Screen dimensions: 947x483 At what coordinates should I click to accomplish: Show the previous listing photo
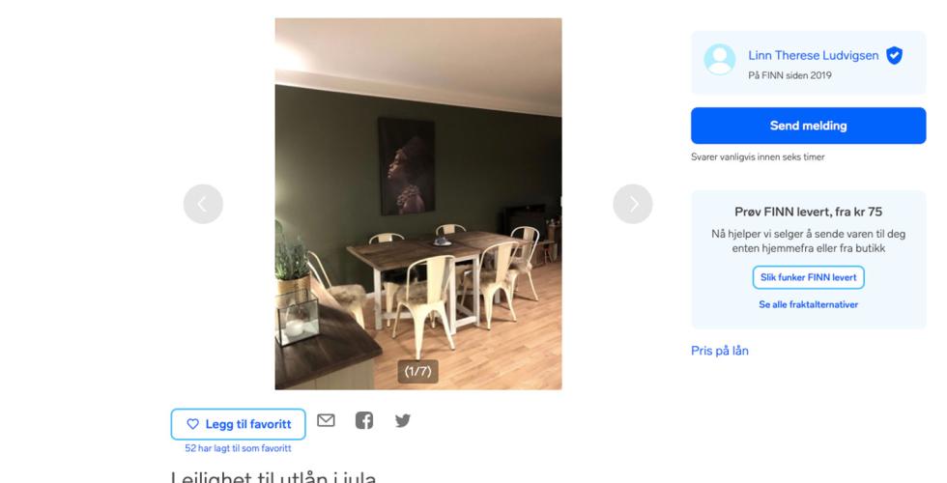coord(203,204)
